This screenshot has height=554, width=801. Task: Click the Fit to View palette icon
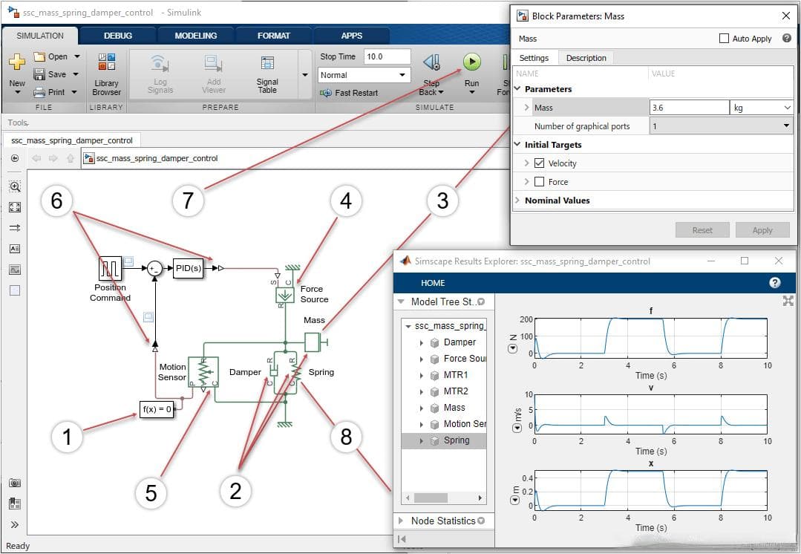(x=15, y=207)
